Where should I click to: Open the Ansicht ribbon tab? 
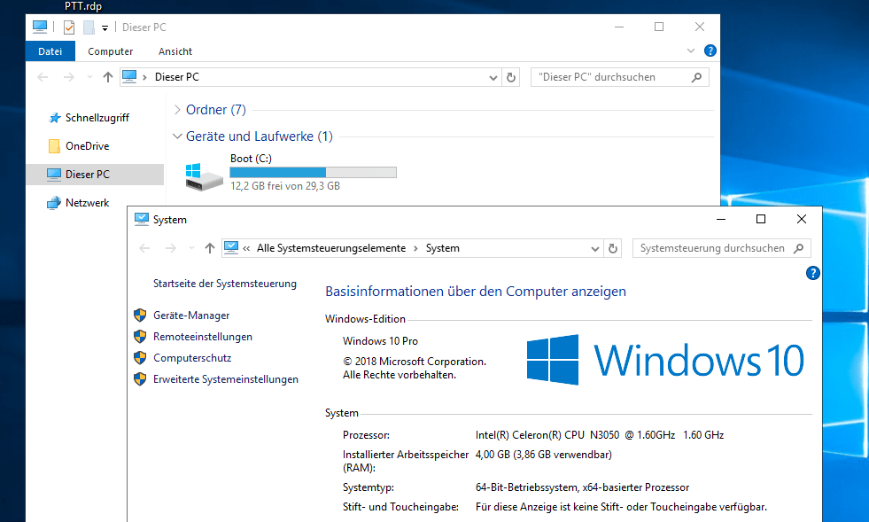pos(175,51)
